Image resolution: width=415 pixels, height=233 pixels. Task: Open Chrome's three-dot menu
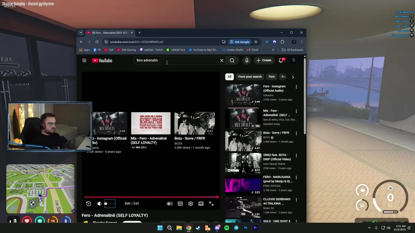click(x=302, y=42)
